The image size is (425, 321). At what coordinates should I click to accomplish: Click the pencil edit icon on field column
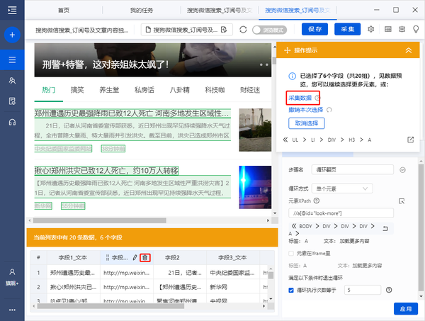[135, 257]
